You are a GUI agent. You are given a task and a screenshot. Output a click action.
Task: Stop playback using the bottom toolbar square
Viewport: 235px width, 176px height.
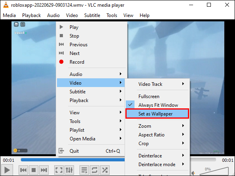[34, 170]
